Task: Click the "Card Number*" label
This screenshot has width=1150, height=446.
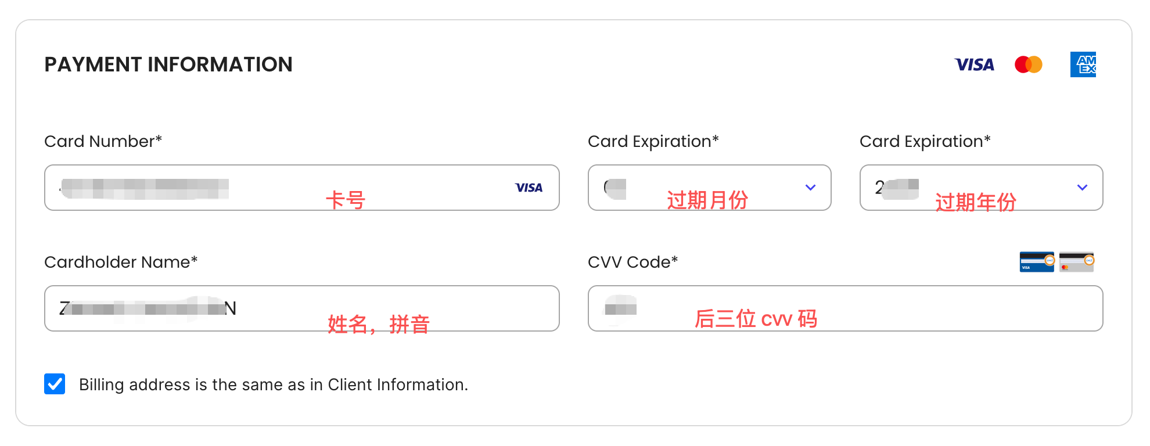Action: click(x=103, y=142)
